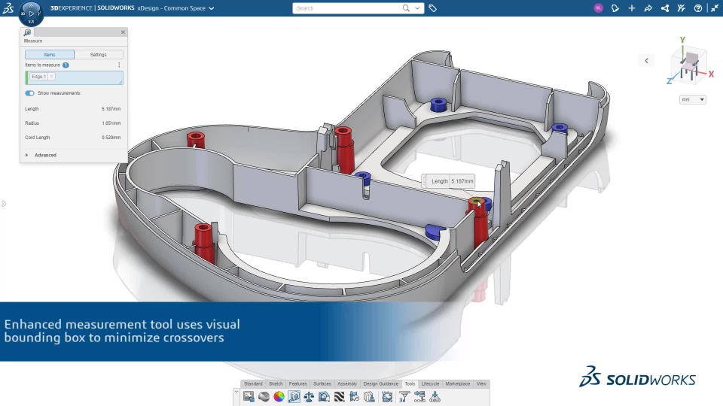Click the 3DS logo in header
This screenshot has height=406, width=723.
point(8,8)
